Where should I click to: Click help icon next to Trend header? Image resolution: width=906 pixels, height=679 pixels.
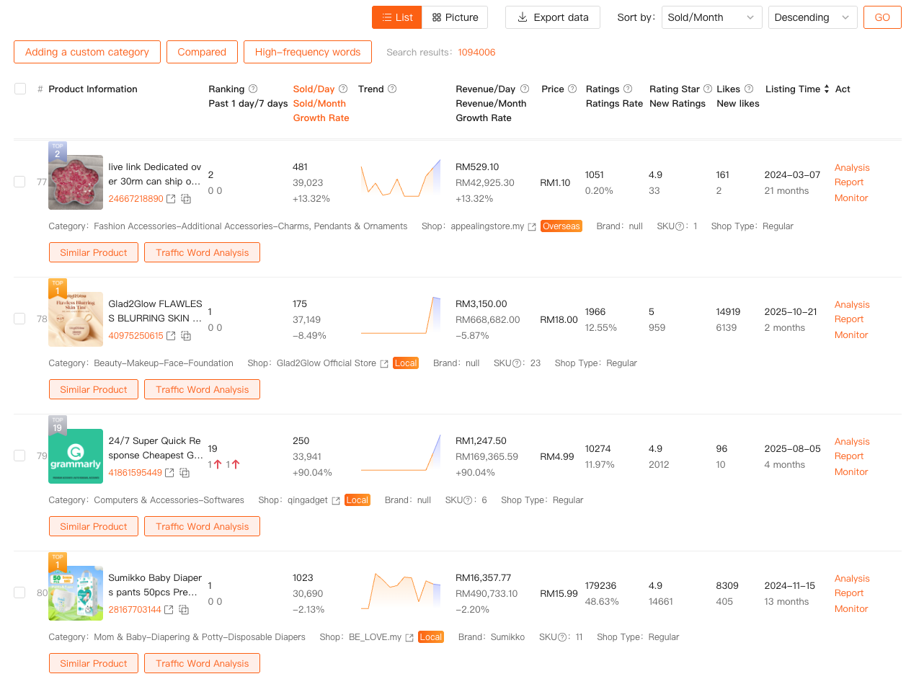pos(392,89)
